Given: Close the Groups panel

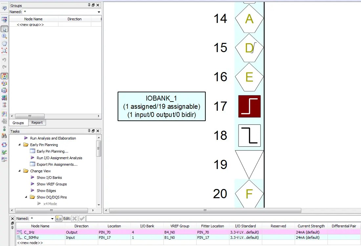Looking at the screenshot, I should [x=98, y=5].
